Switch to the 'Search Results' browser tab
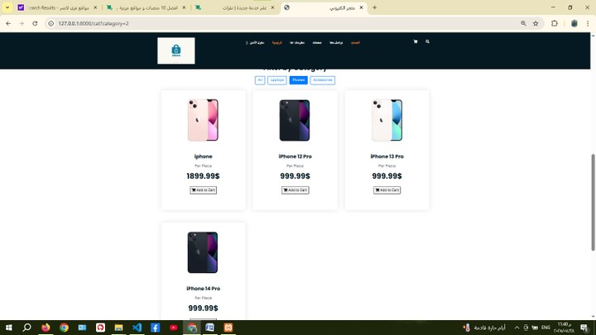 tap(58, 7)
